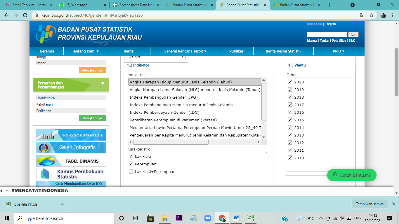
Task: Click Tampilkan semua downloads button
Action: click(x=369, y=204)
